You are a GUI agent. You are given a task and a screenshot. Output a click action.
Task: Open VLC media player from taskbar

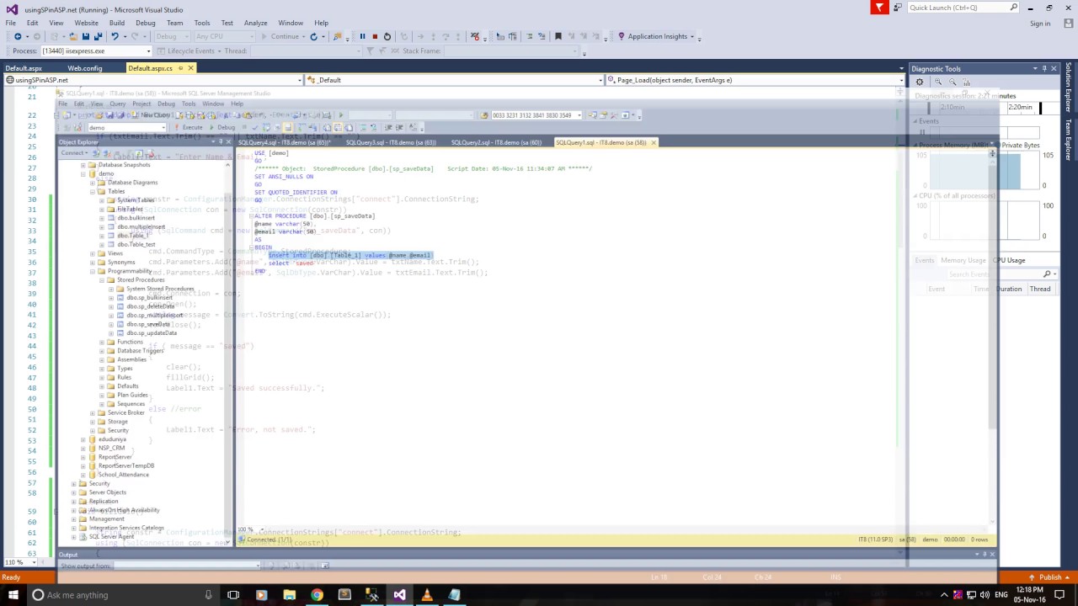[x=427, y=595]
